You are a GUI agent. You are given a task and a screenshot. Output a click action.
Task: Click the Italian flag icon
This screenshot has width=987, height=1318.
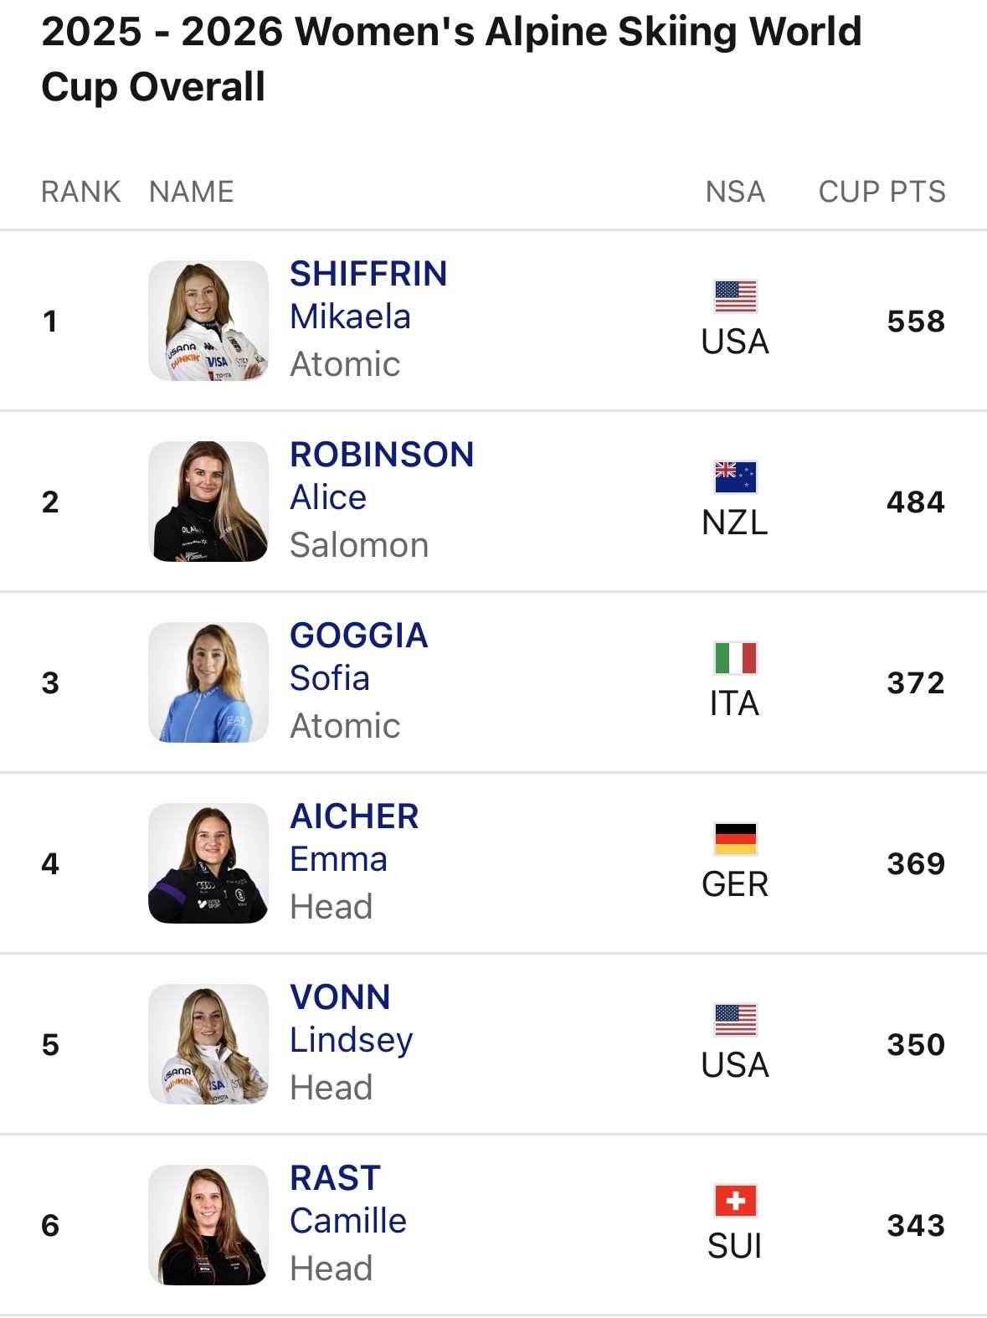pos(735,658)
